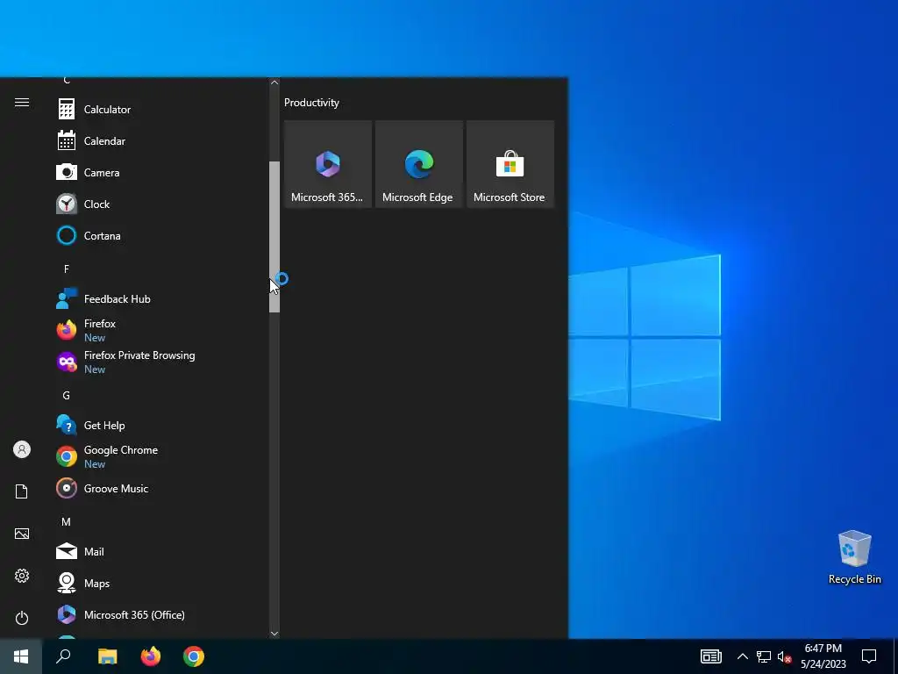Click the Power button in Start sidebar

point(22,618)
